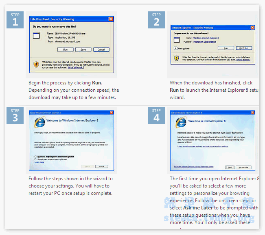Click Don't Run in the Security Warning dialog
Viewport: 265px width, 235px height.
pos(244,48)
